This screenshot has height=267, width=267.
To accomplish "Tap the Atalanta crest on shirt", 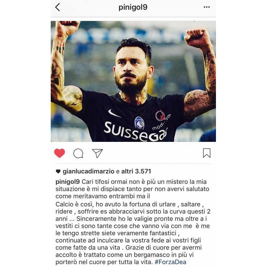I will (139, 123).
